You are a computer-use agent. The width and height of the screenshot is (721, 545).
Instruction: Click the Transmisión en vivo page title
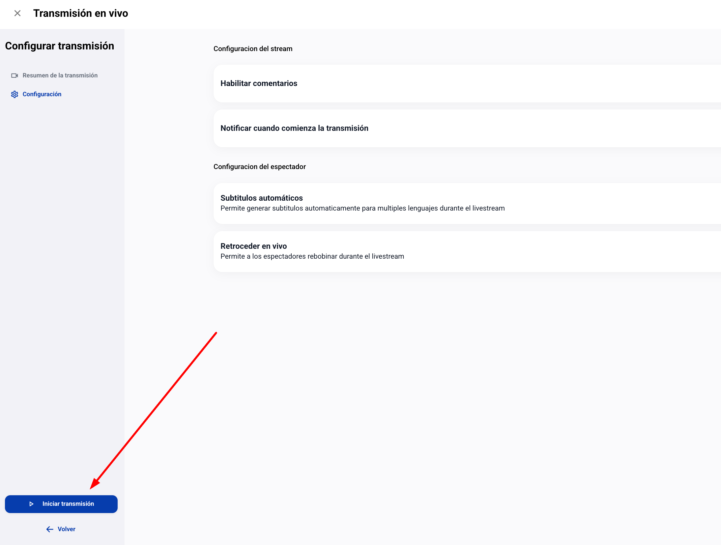click(x=80, y=13)
